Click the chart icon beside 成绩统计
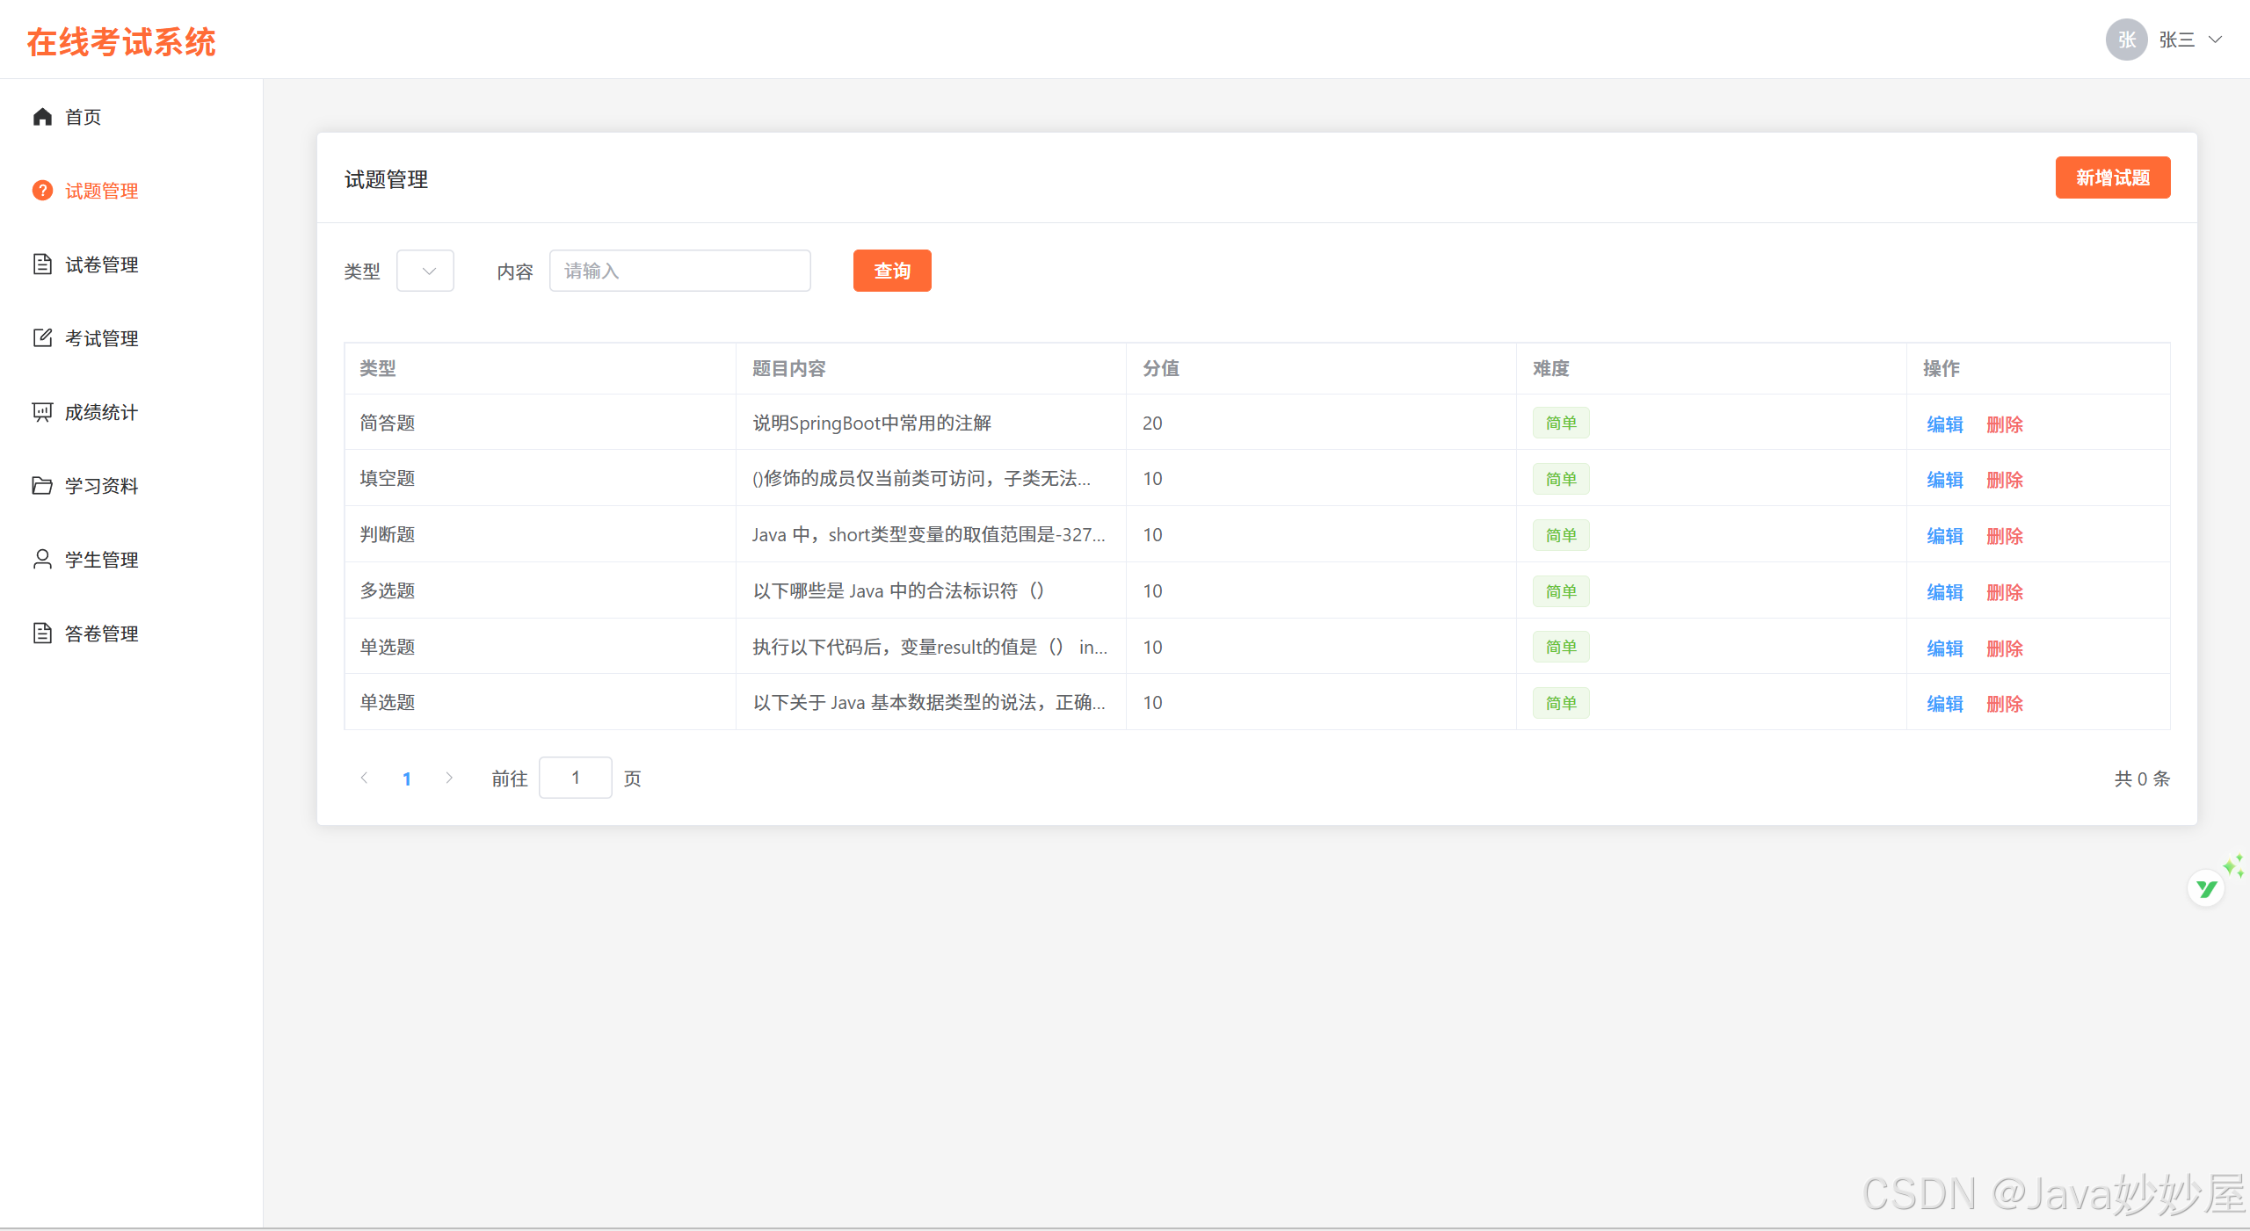2250x1231 pixels. pos(42,412)
